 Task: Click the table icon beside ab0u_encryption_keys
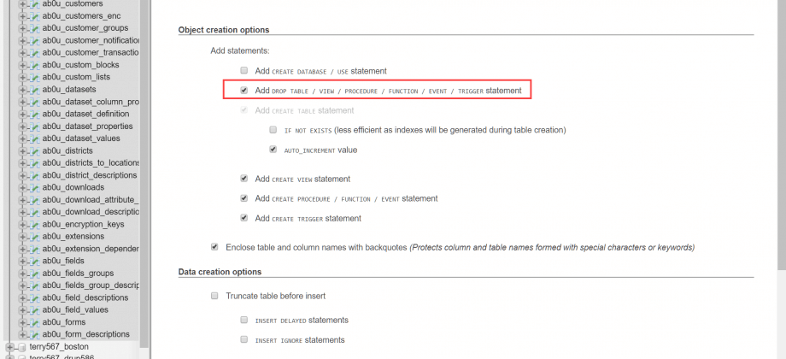[34, 225]
